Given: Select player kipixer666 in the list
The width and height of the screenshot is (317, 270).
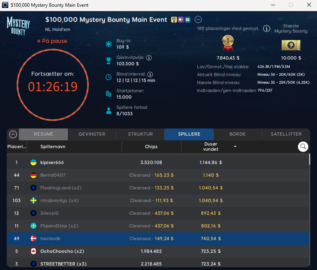Looking at the screenshot, I should (x=52, y=163).
